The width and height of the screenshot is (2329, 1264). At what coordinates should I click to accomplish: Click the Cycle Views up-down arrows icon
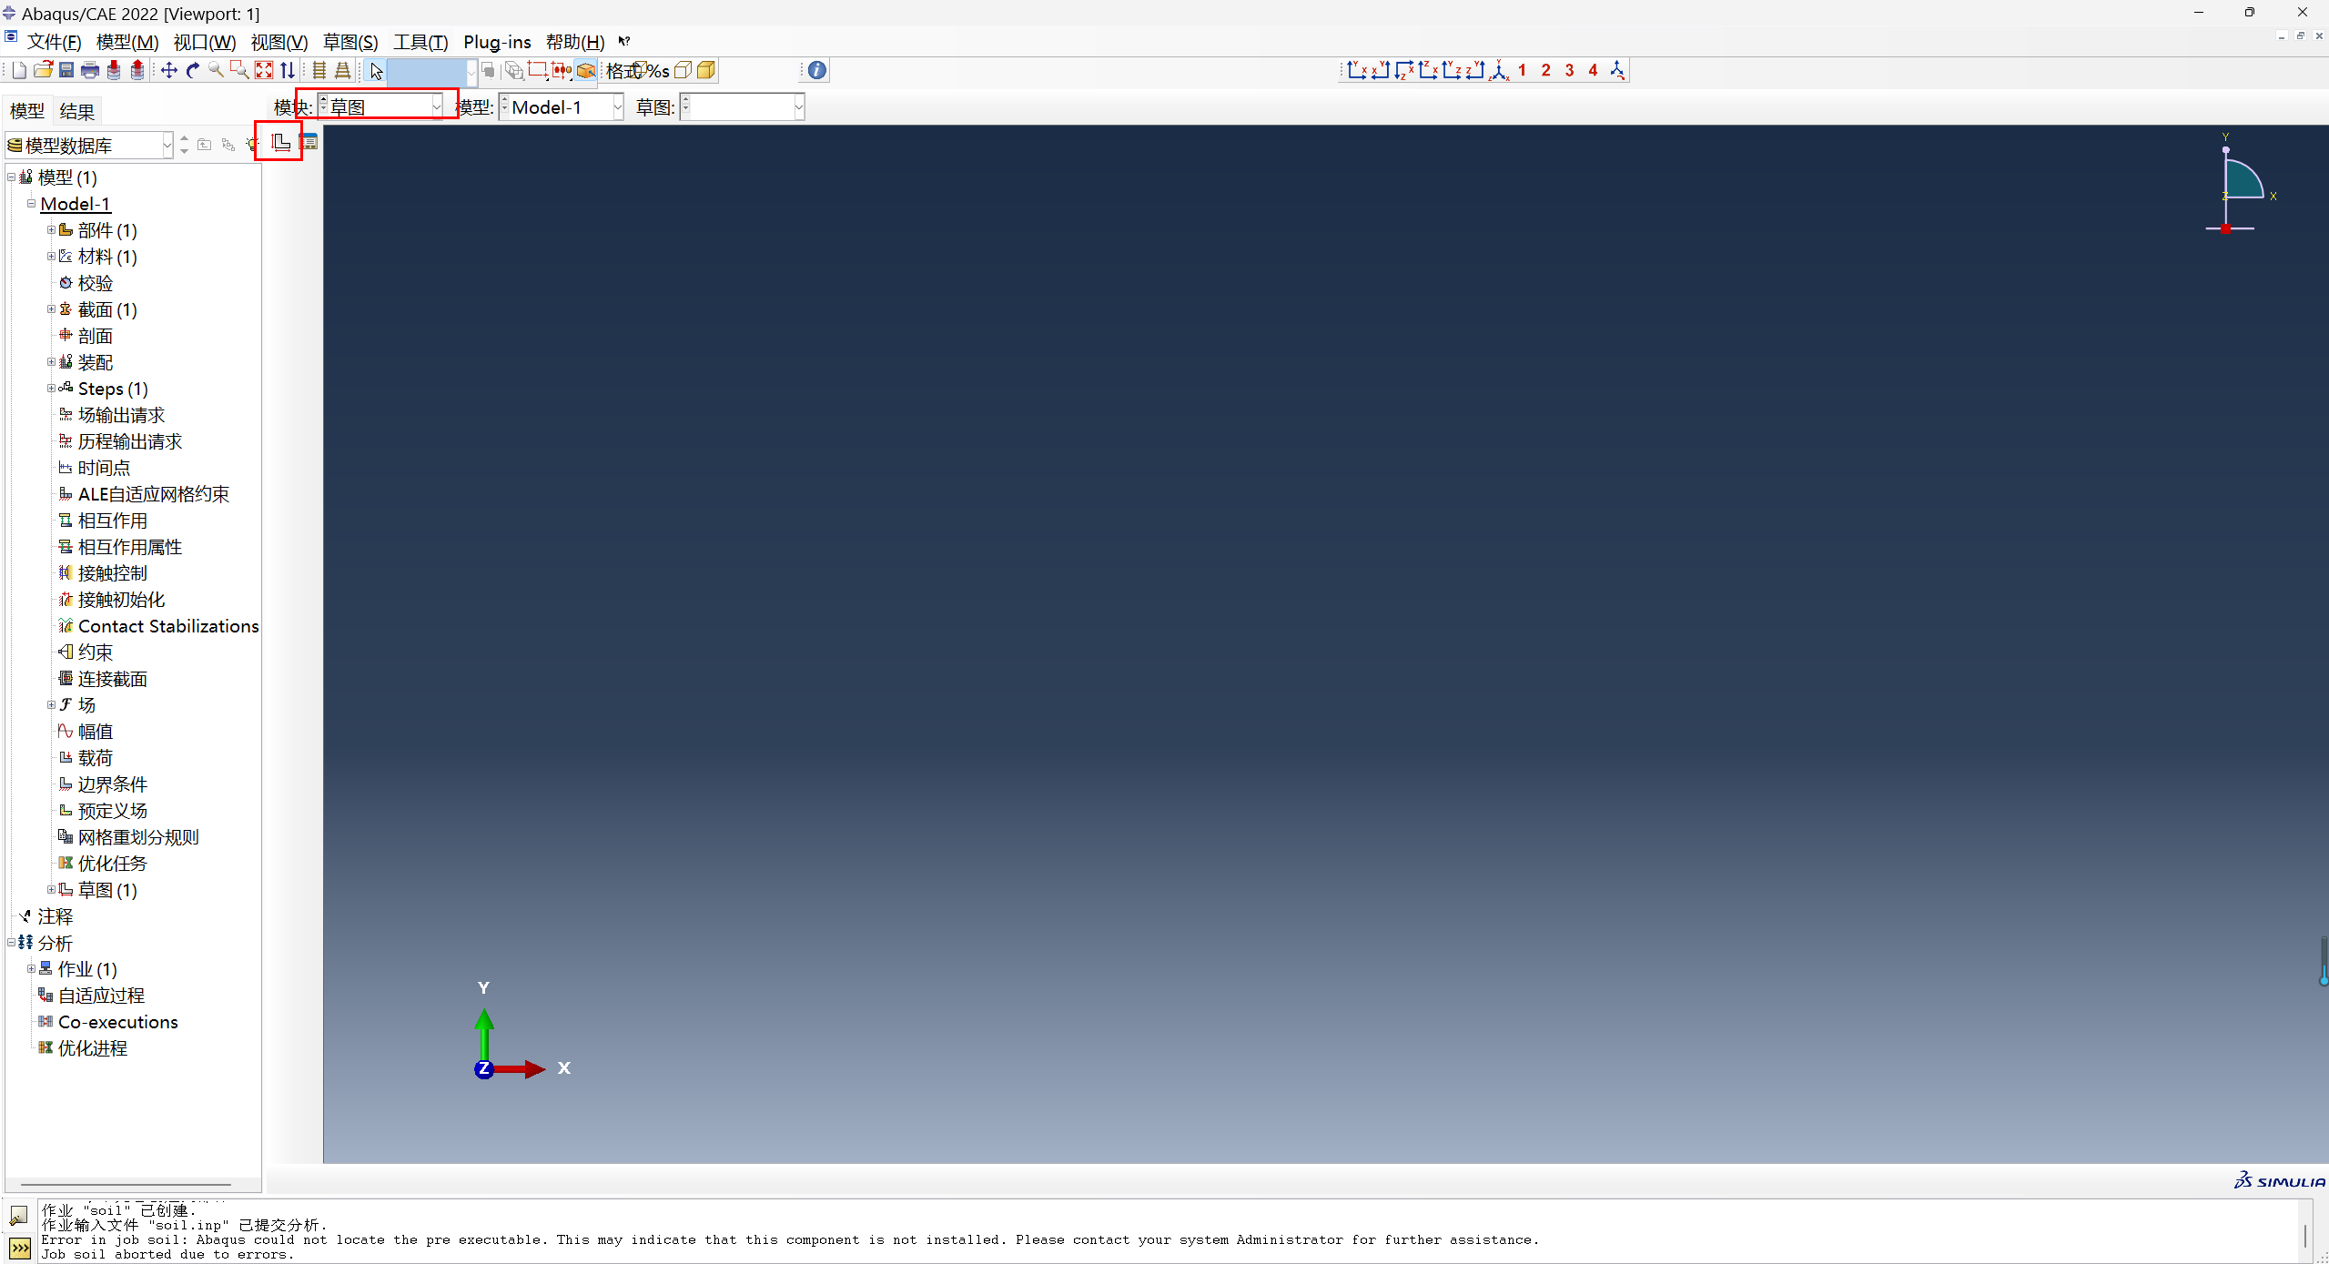tap(288, 70)
